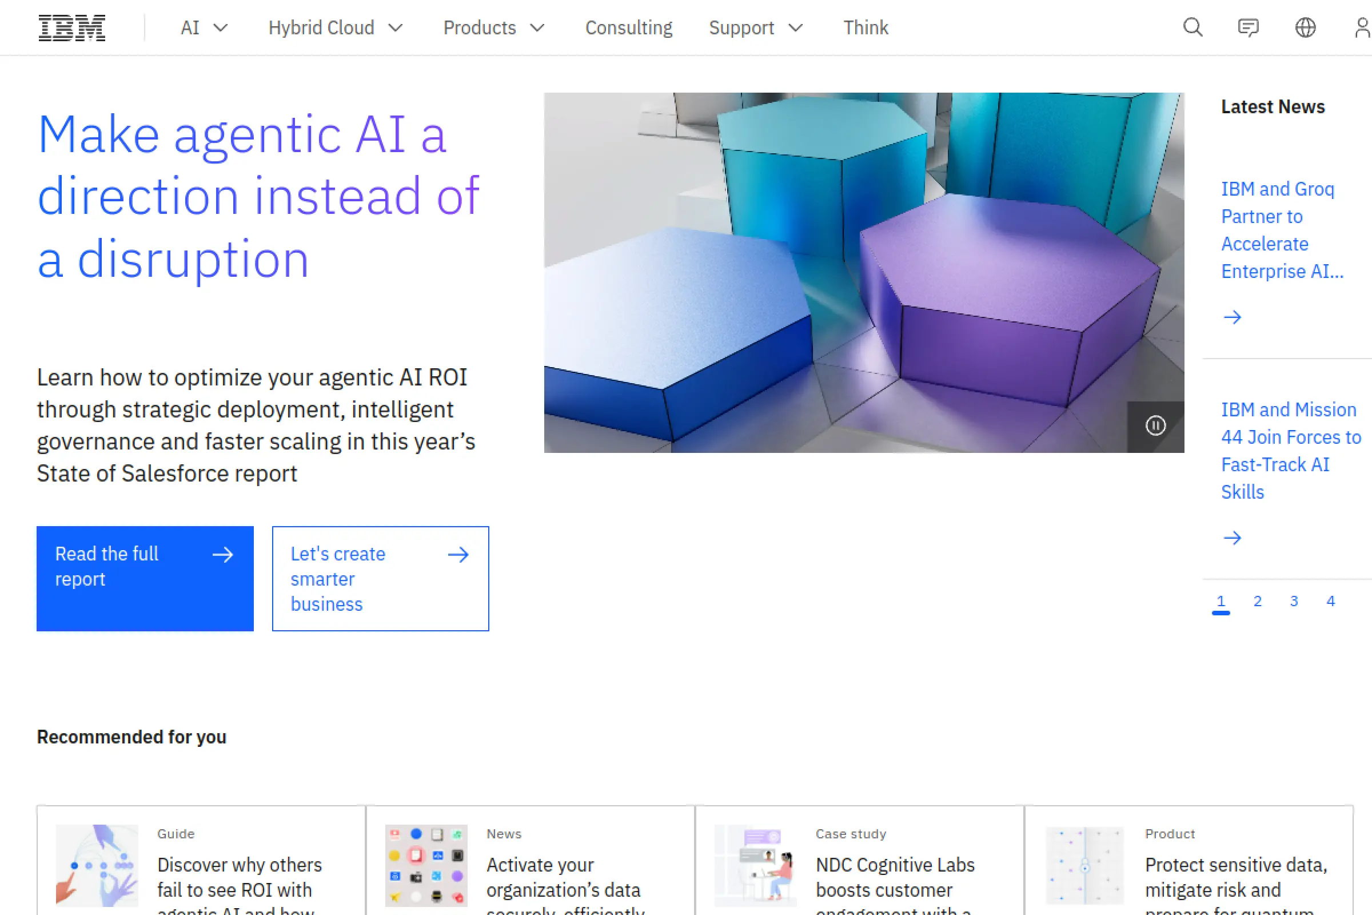This screenshot has height=915, width=1372.
Task: Click Let's create smarter business button
Action: coord(380,578)
